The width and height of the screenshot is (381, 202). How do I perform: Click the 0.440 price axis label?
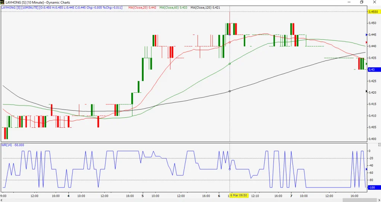click(373, 46)
